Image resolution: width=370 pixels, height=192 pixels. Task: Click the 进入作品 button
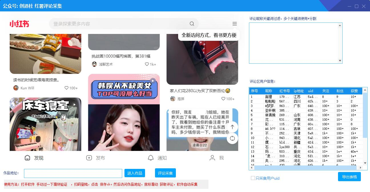pos(134,173)
